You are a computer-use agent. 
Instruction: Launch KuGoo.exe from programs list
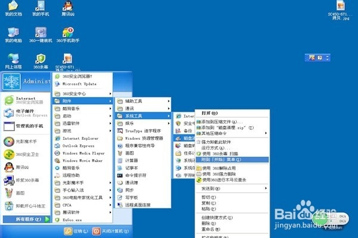pyautogui.click(x=83, y=220)
